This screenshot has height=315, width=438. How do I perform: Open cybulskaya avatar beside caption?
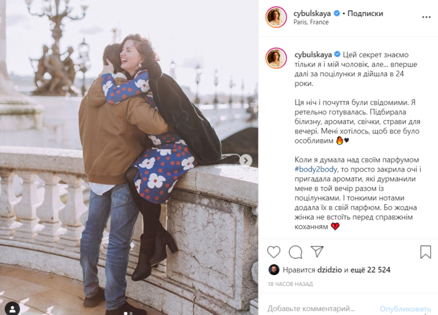[276, 58]
